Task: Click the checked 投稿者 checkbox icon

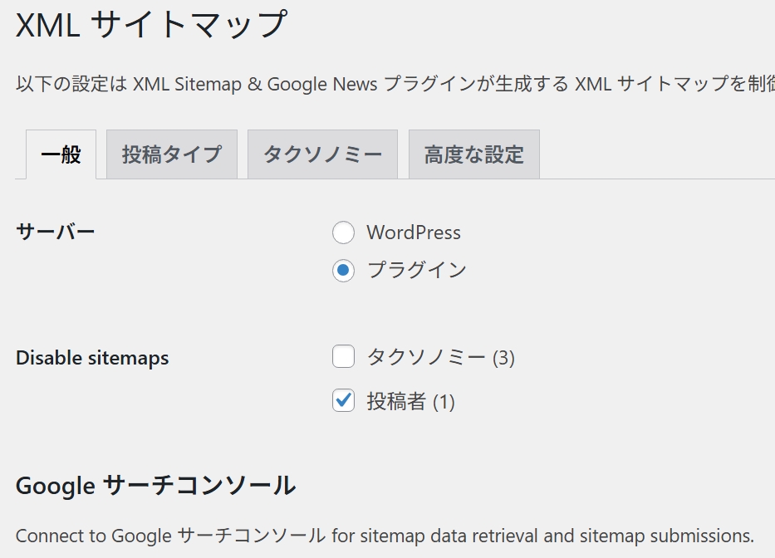Action: tap(343, 401)
